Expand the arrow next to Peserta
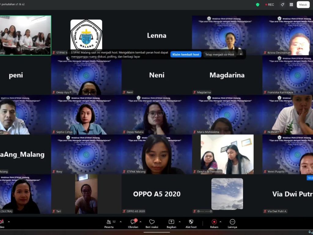The width and height of the screenshot is (313, 235). [x=120, y=222]
